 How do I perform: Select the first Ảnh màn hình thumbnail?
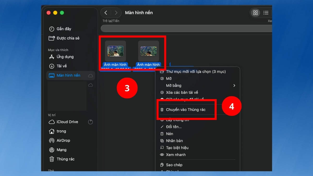(x=115, y=51)
